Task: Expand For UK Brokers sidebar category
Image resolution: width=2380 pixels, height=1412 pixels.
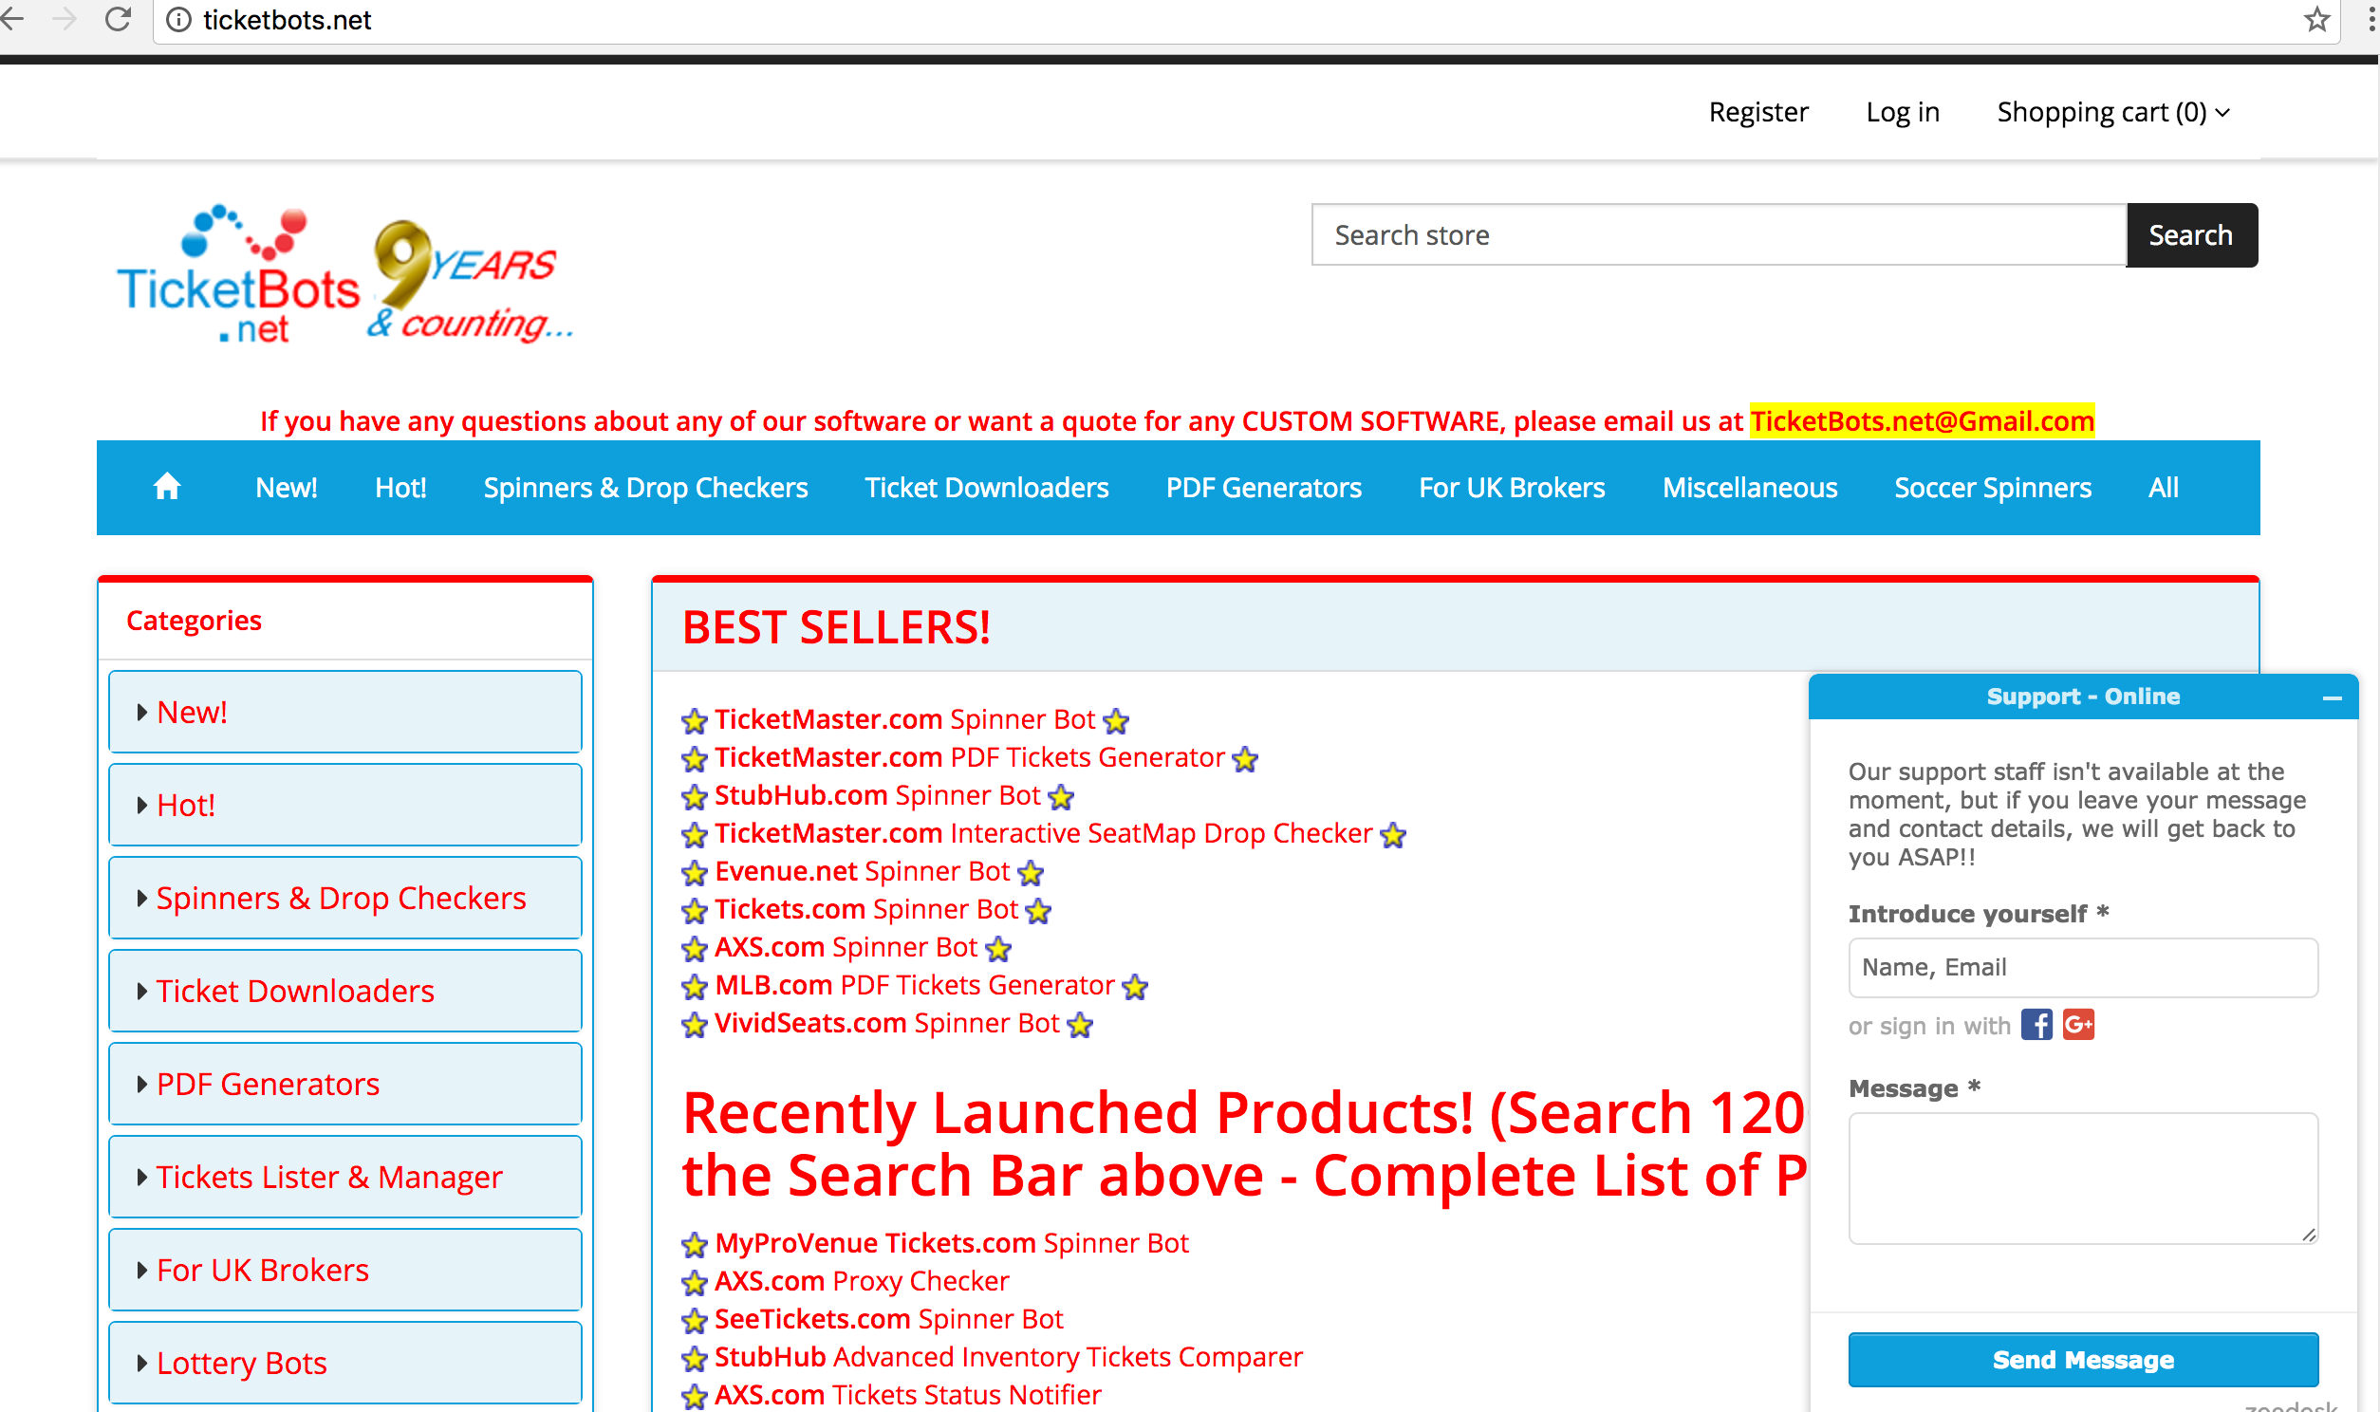Action: [x=345, y=1271]
